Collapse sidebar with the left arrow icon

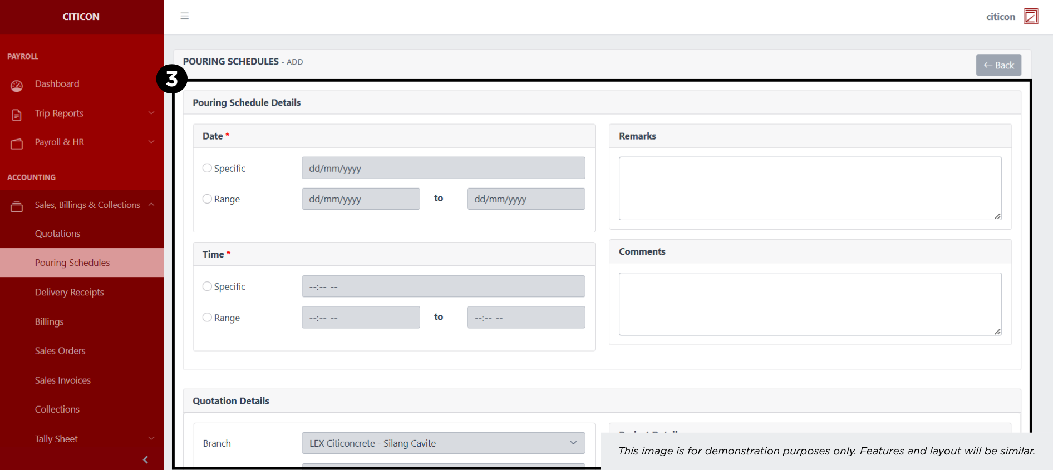click(146, 459)
